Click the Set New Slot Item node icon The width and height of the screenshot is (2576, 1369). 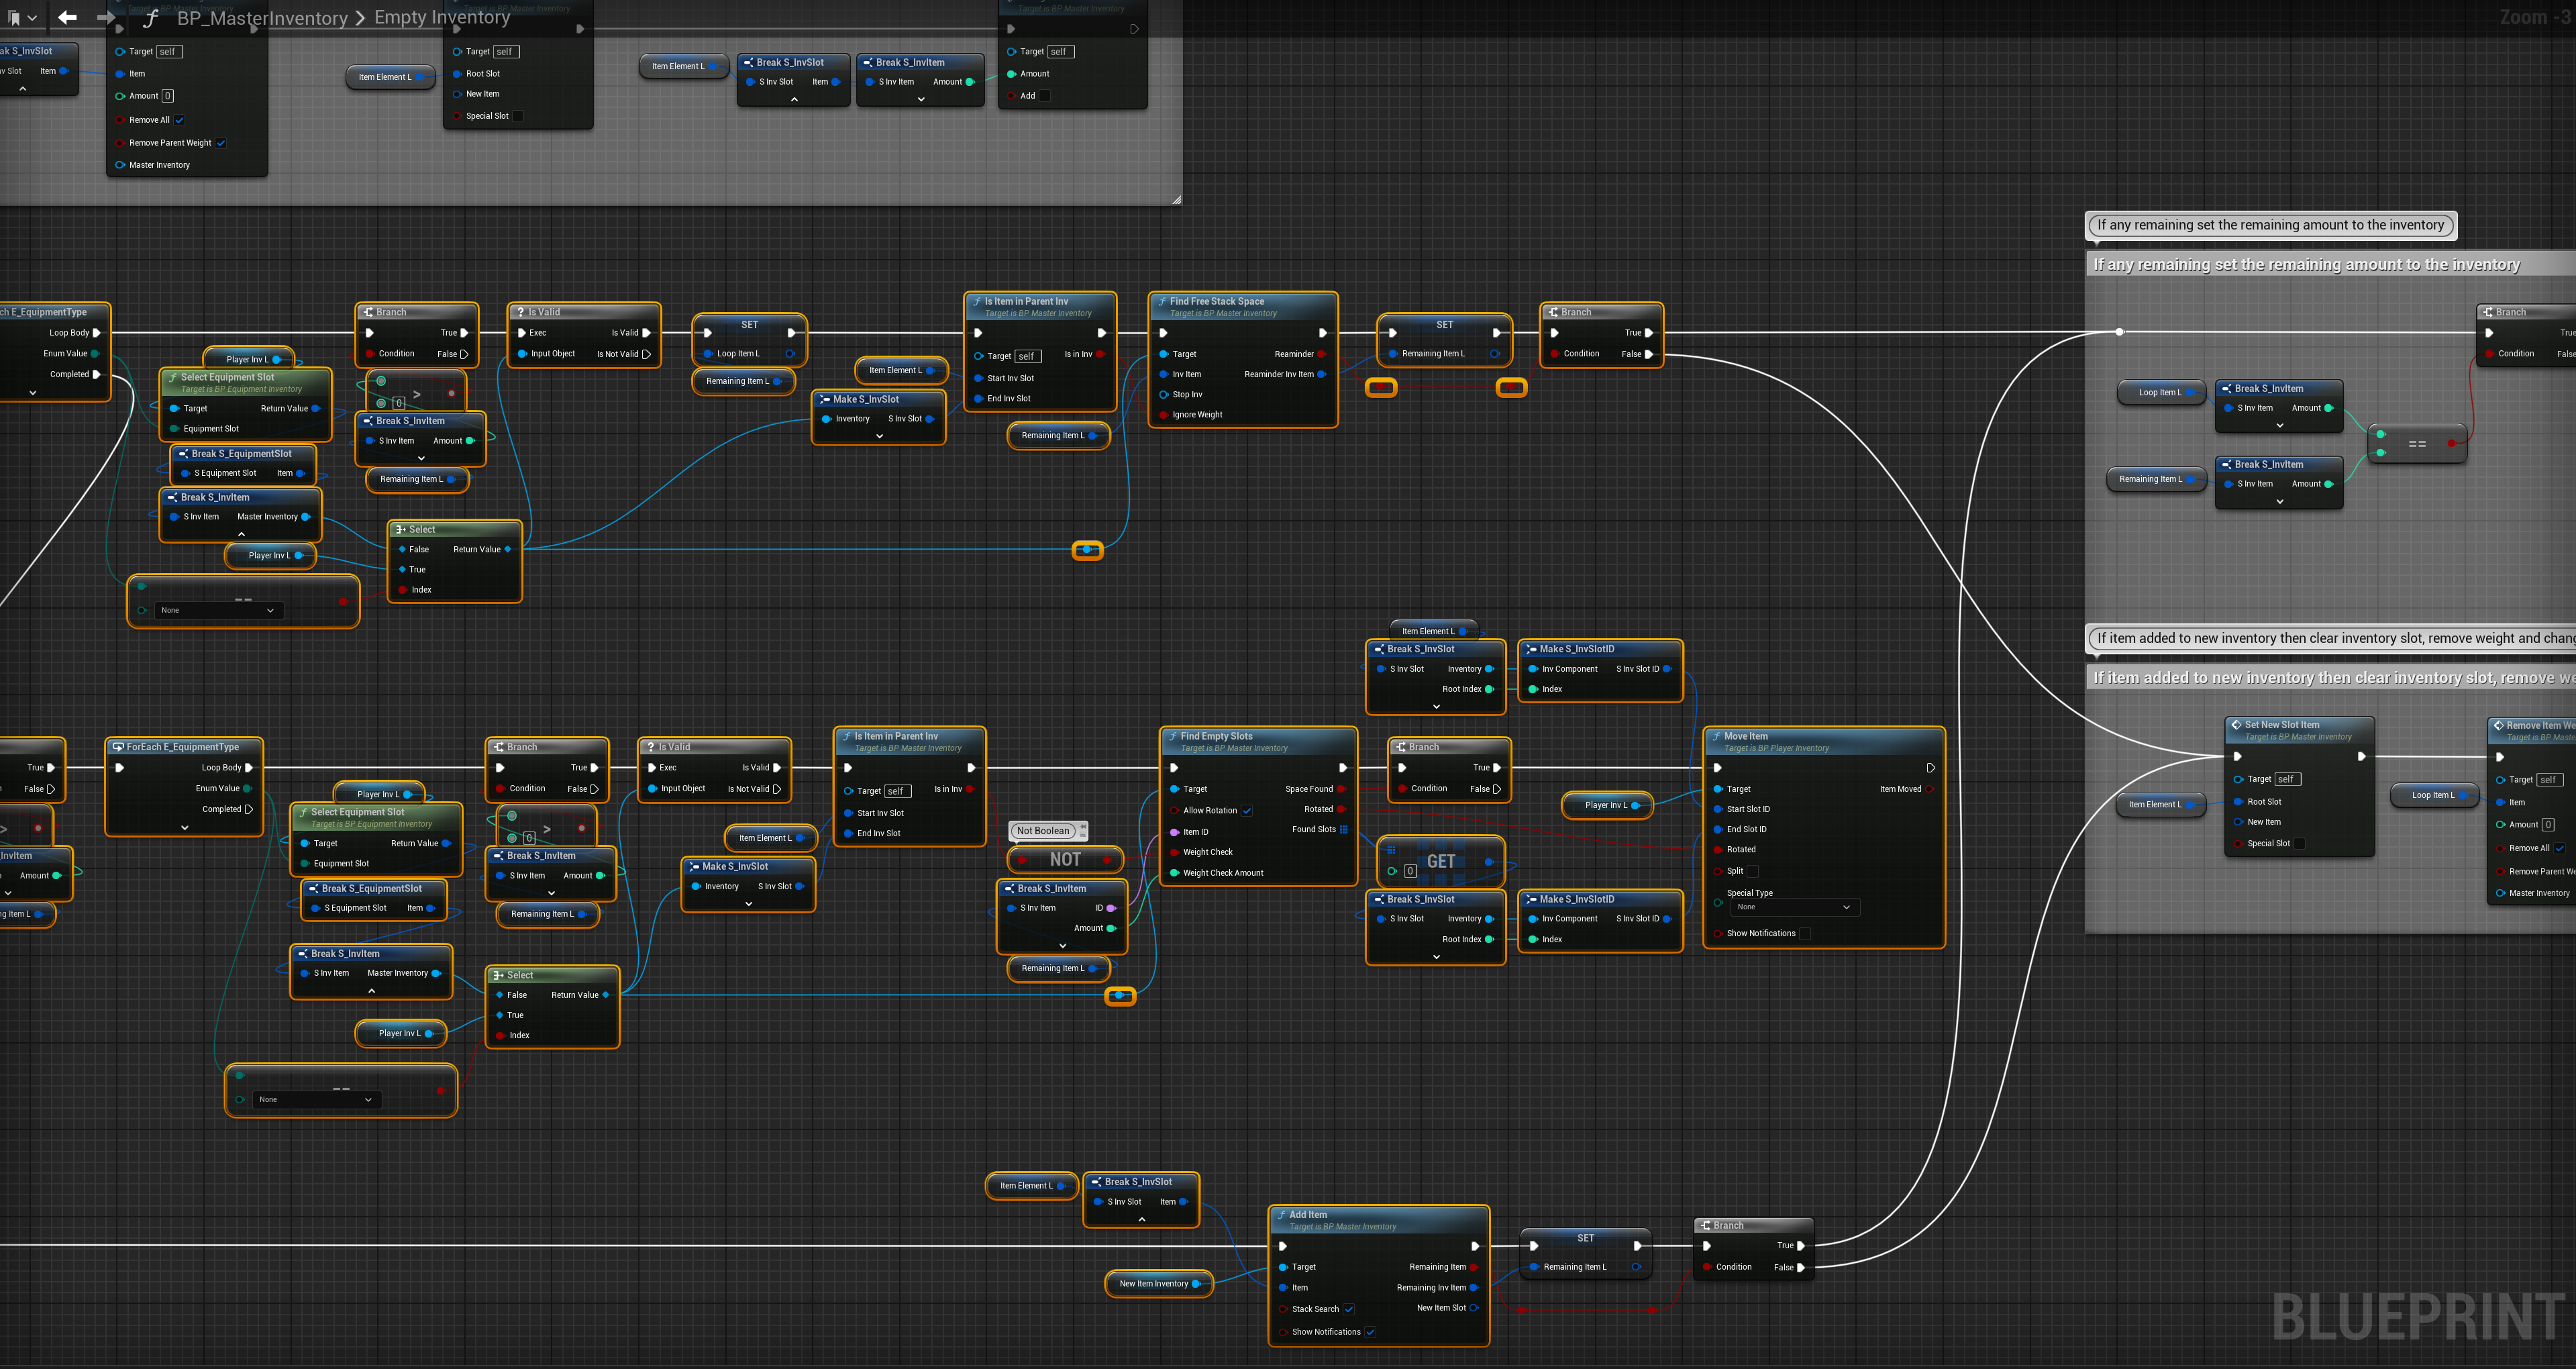tap(2236, 725)
